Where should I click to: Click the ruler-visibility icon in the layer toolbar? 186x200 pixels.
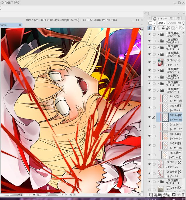181,28
